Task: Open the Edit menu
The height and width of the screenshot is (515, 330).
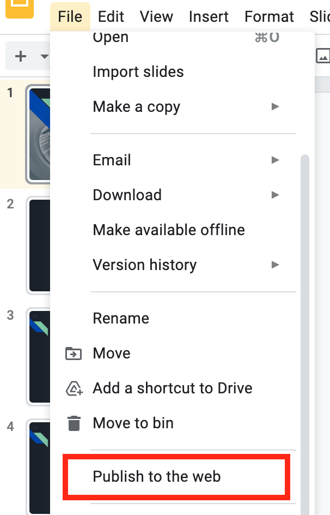Action: (111, 16)
